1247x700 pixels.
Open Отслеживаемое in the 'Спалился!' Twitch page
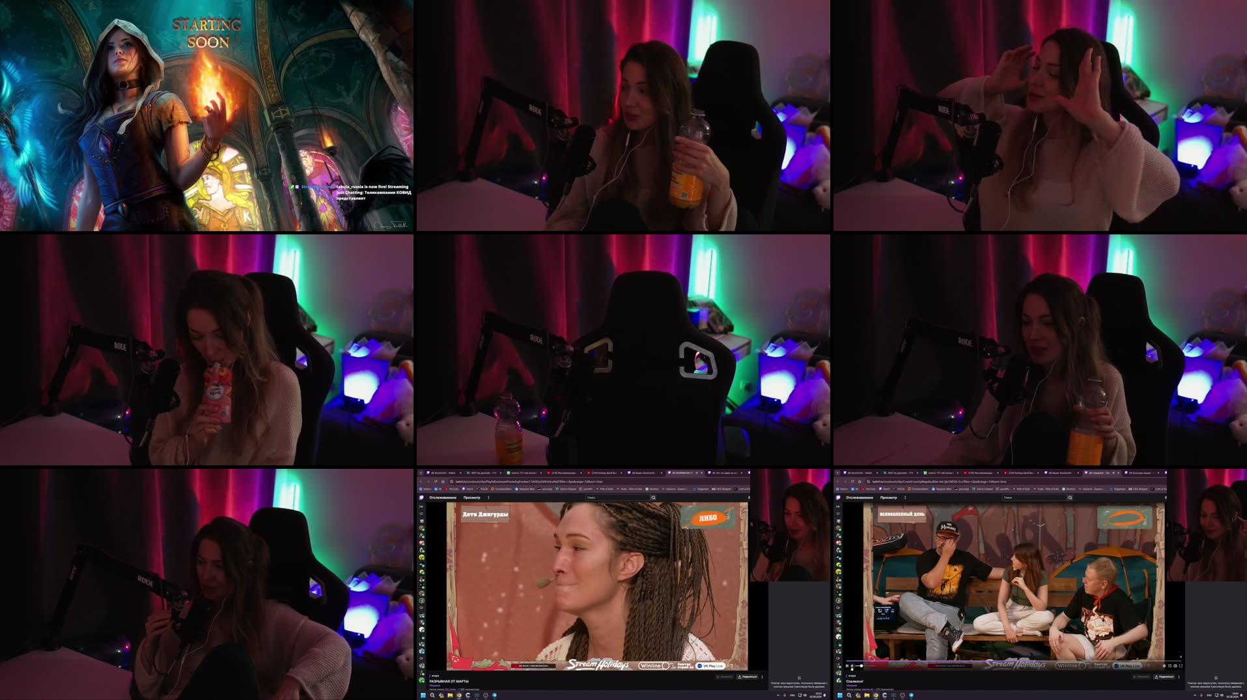860,497
